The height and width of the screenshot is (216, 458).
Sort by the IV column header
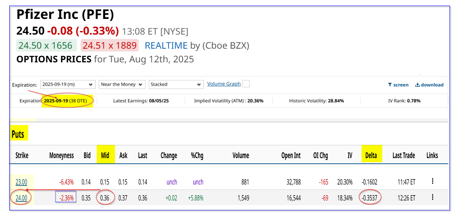point(350,155)
